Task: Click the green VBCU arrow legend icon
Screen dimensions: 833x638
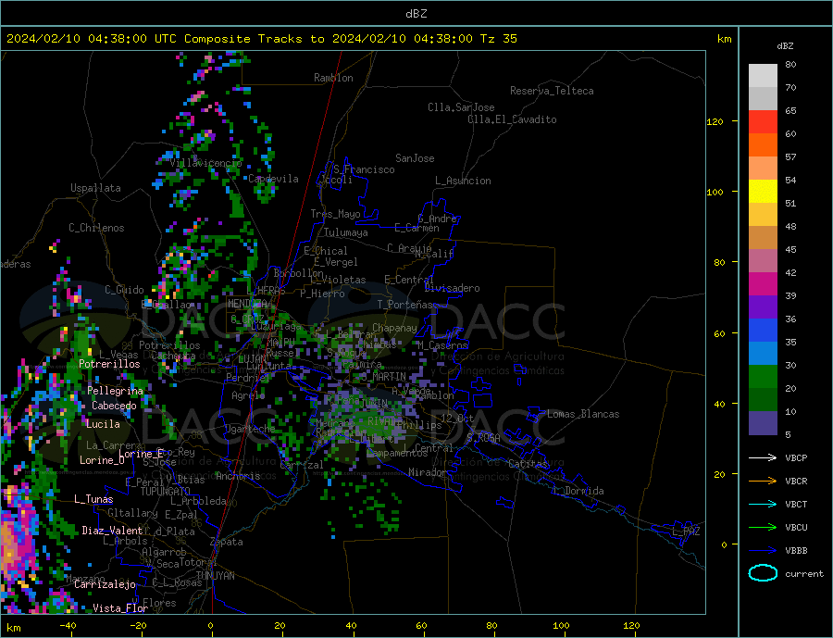Action: [x=763, y=528]
